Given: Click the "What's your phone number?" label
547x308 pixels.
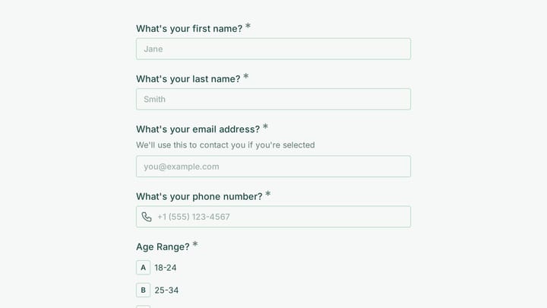Looking at the screenshot, I should 199,197.
